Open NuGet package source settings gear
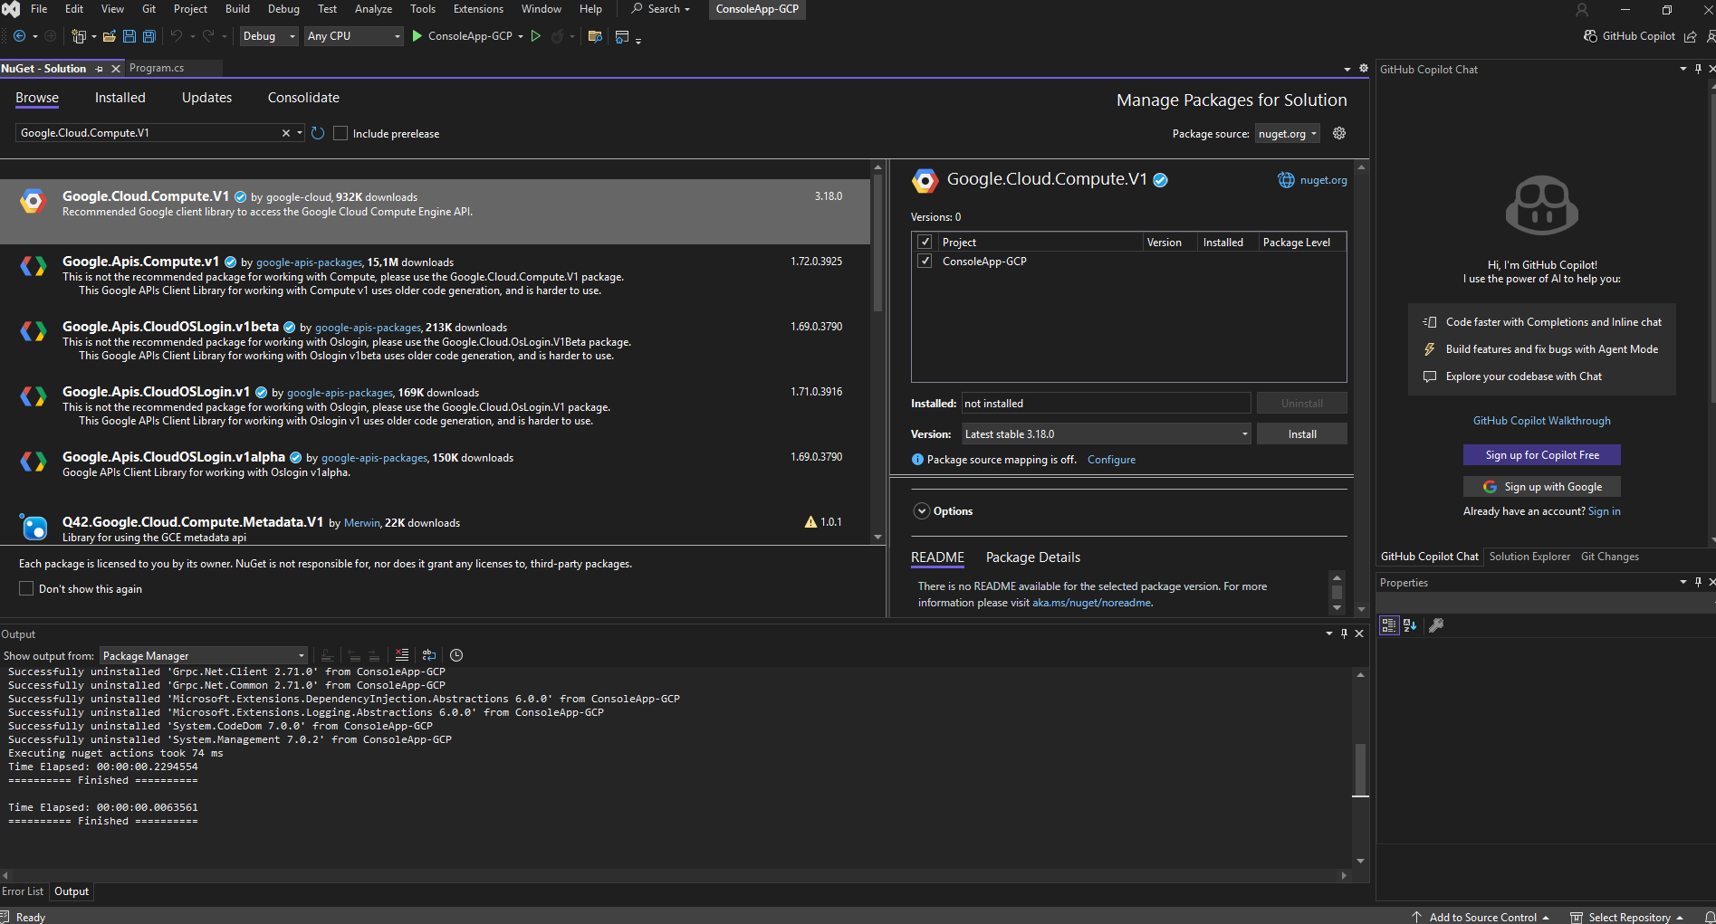 click(x=1339, y=133)
